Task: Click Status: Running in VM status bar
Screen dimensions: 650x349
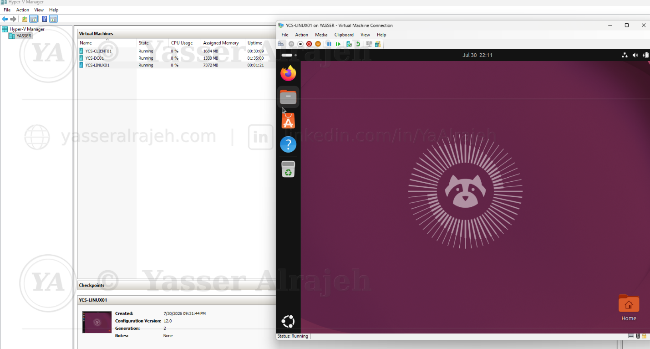Action: tap(293, 336)
